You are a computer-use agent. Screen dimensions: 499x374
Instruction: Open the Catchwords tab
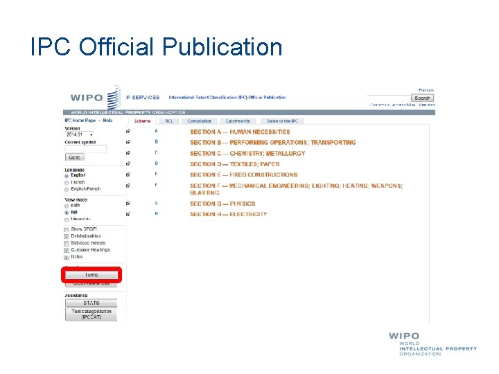(x=238, y=121)
